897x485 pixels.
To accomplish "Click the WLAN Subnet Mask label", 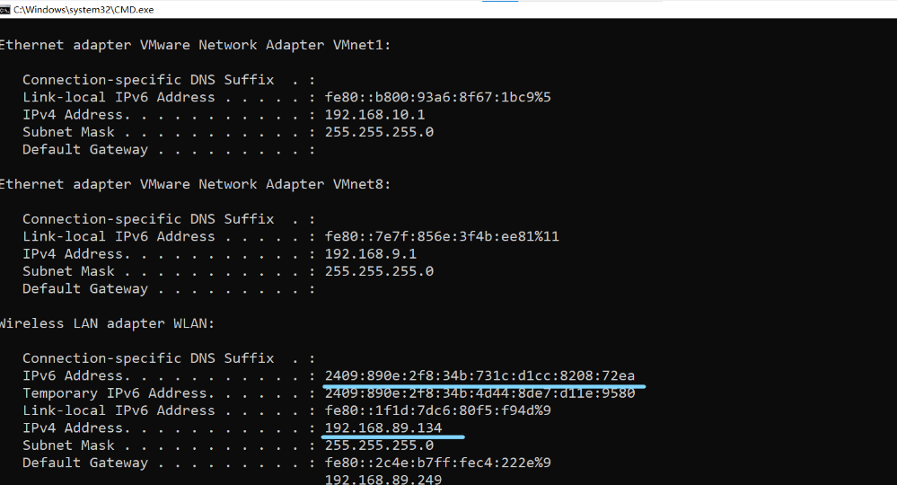I will (68, 445).
